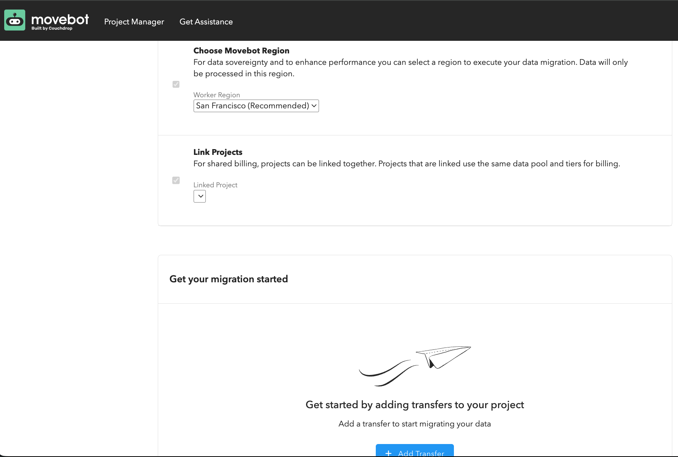Click the "Worker Region" label
The width and height of the screenshot is (678, 457).
pos(217,95)
